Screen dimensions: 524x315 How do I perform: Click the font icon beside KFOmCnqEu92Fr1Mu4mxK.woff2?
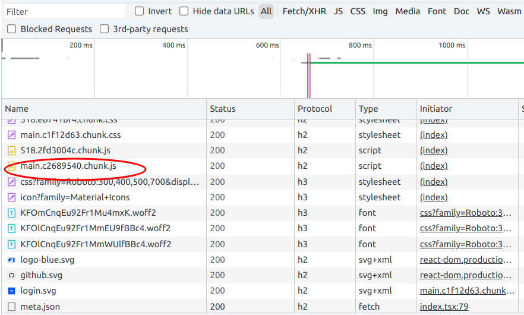coord(11,213)
